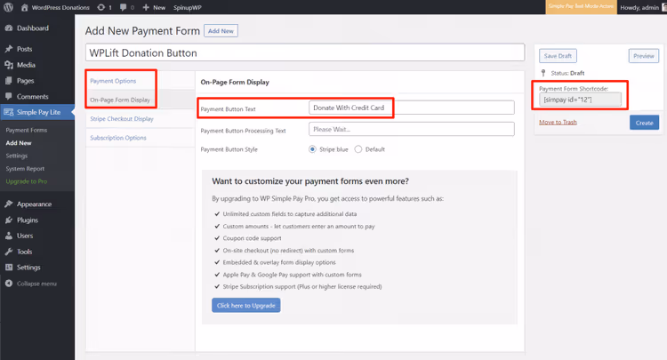Screen dimensions: 667x360
Task: Click Upgrade to Pro submenu link
Action: pos(27,181)
